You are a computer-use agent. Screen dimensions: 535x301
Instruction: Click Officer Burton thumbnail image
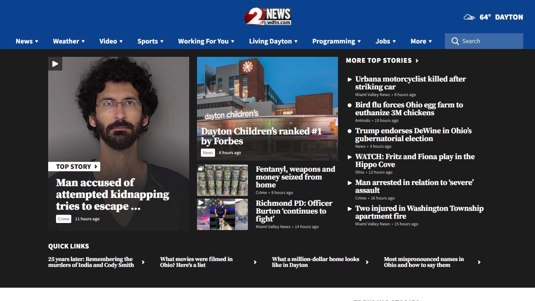point(222,214)
